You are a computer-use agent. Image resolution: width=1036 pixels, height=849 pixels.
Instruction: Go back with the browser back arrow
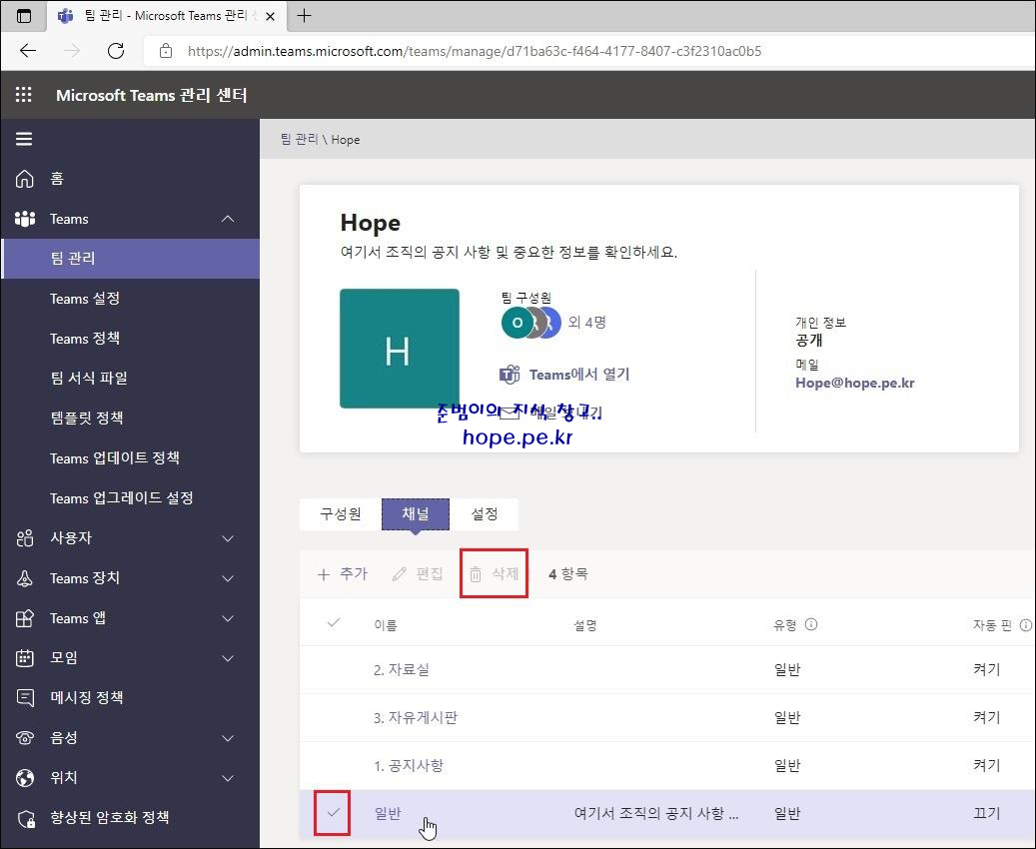coord(28,51)
